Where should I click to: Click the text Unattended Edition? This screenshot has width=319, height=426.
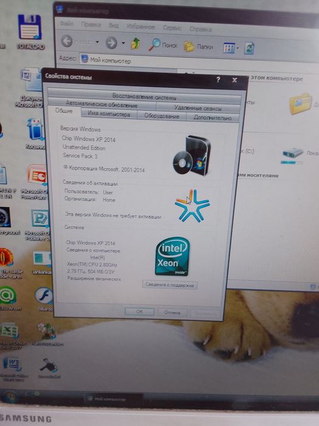click(x=84, y=147)
